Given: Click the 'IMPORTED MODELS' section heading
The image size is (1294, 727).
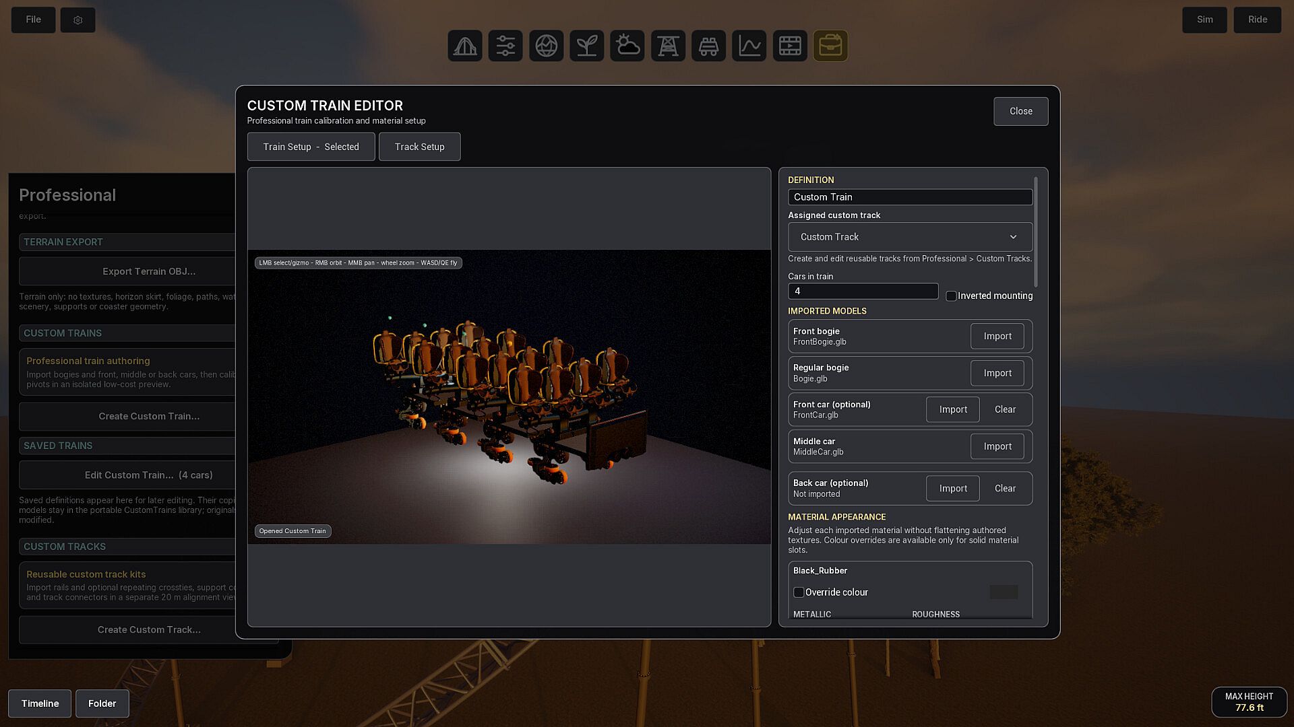Looking at the screenshot, I should coord(827,311).
